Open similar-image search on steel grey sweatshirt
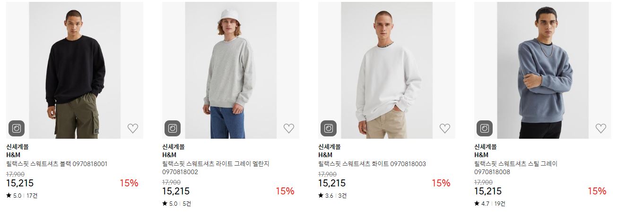Image resolution: width=617 pixels, height=218 pixels. [485, 128]
